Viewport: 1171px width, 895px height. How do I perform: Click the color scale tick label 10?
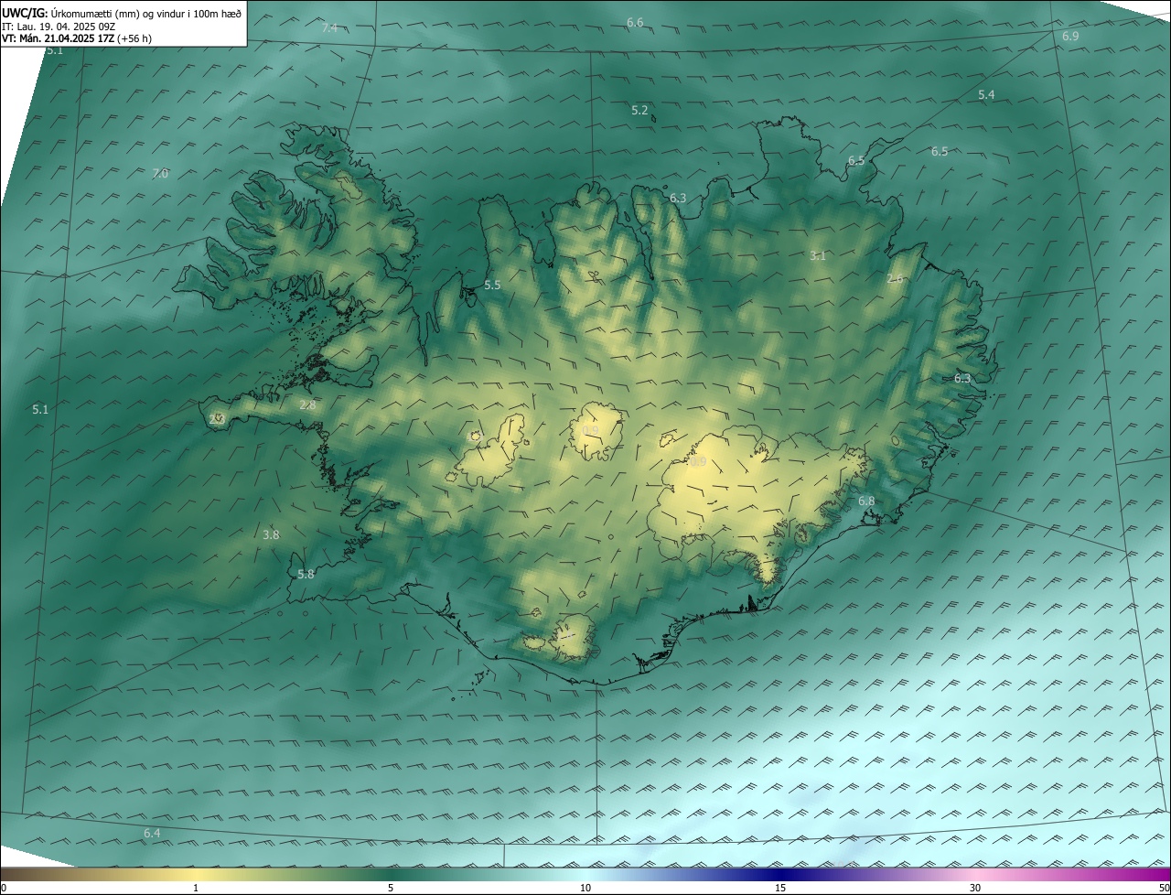585,888
